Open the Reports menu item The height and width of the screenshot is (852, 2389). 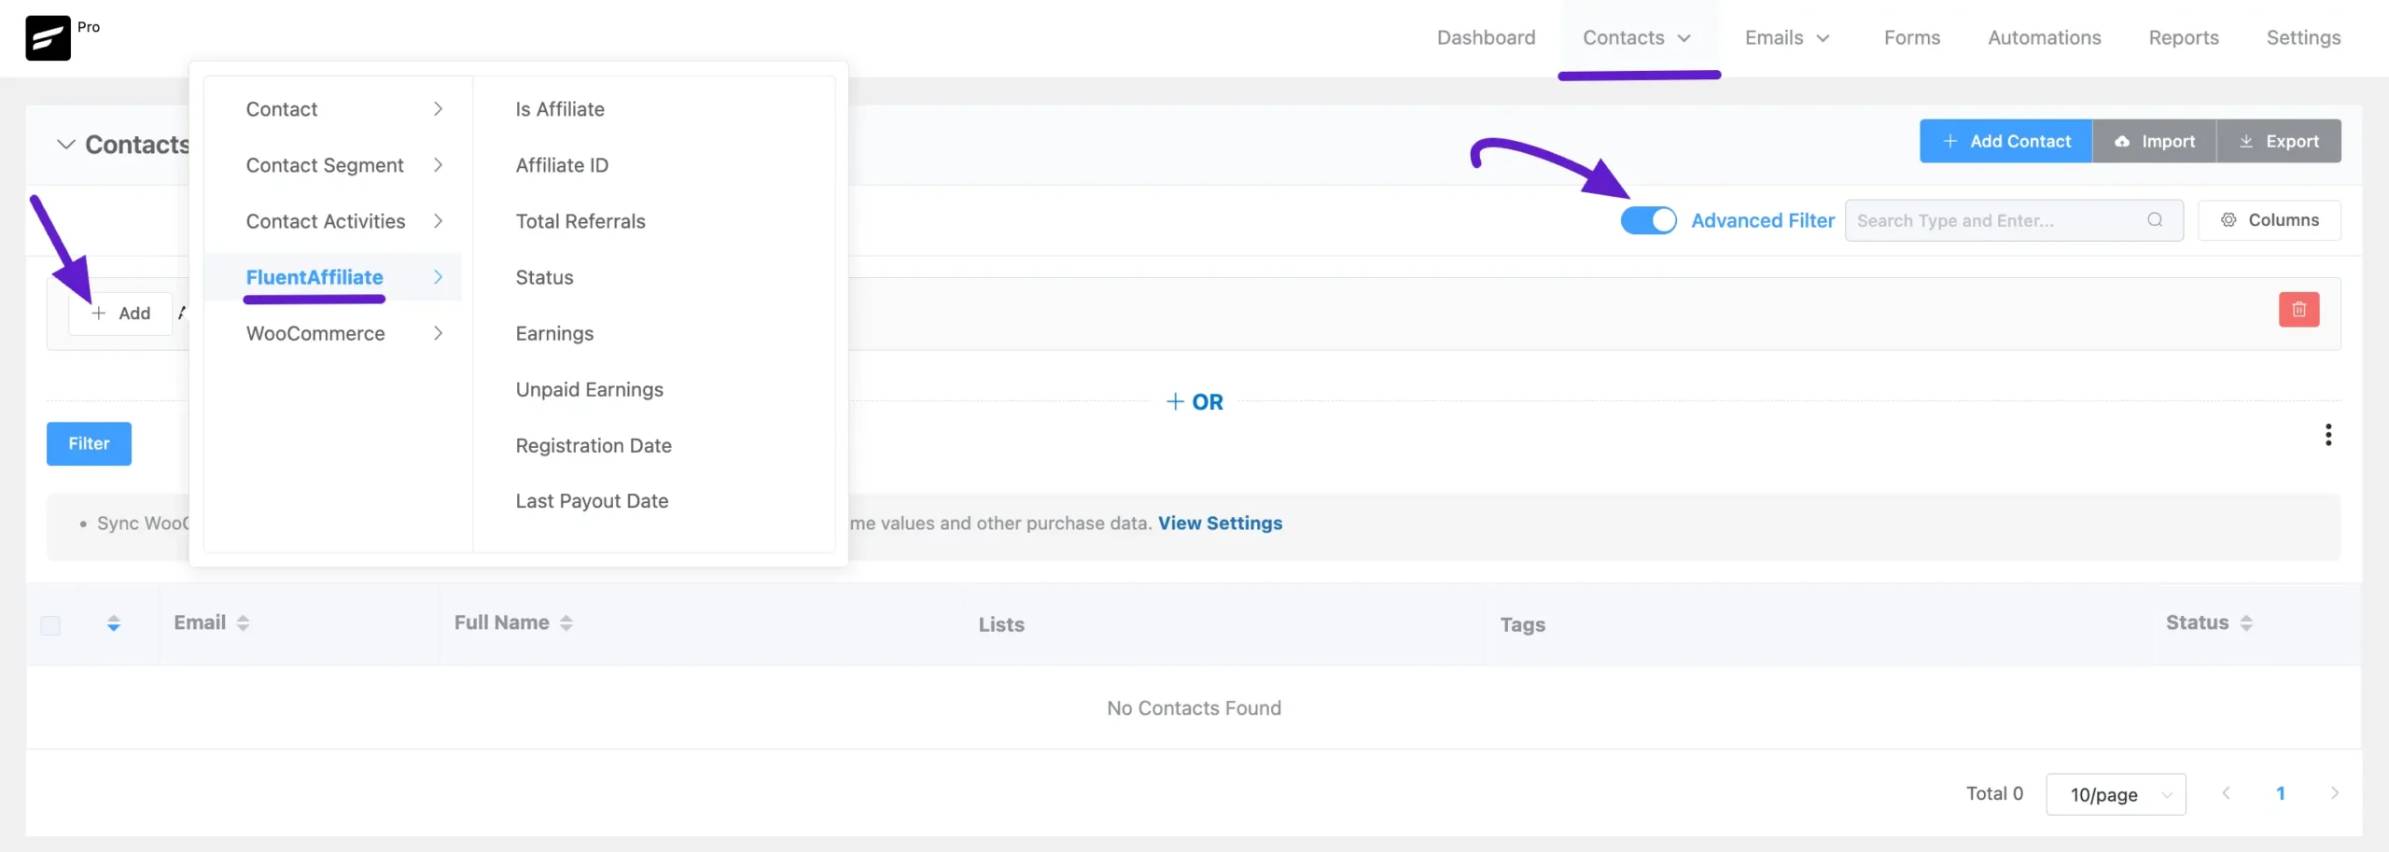pos(2184,38)
